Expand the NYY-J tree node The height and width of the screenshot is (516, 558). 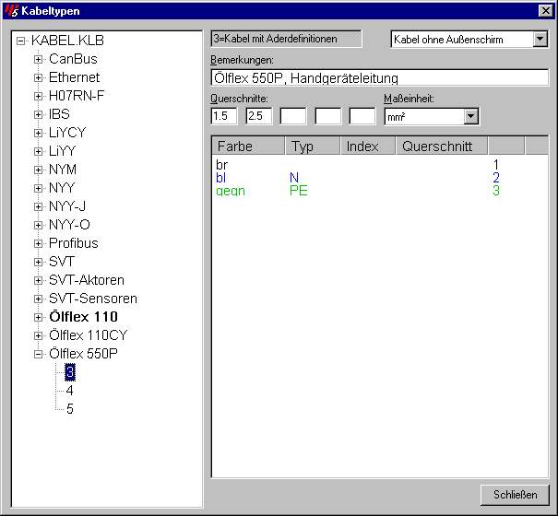[x=38, y=206]
